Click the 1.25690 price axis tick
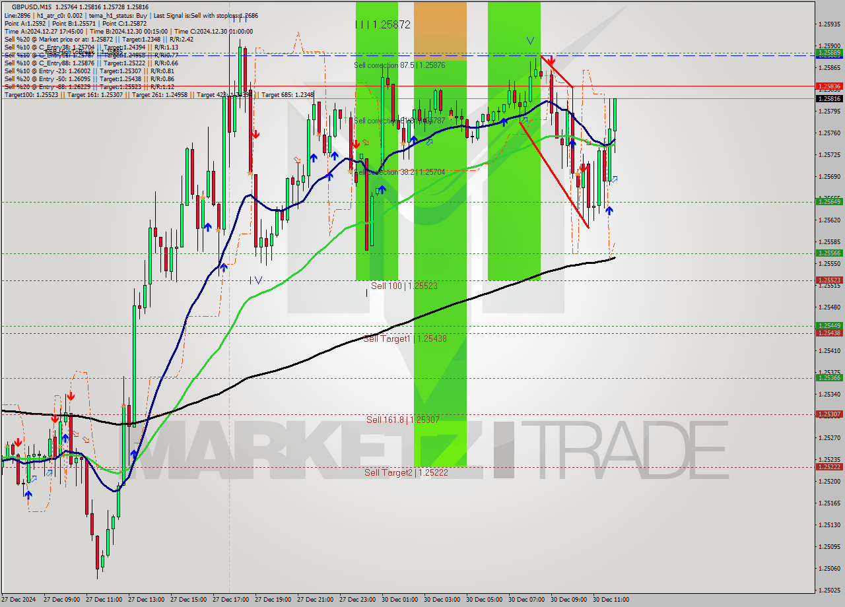Viewport: 845px width, 607px height. point(829,176)
